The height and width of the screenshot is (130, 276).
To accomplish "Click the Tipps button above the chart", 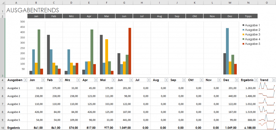I will [248, 16].
